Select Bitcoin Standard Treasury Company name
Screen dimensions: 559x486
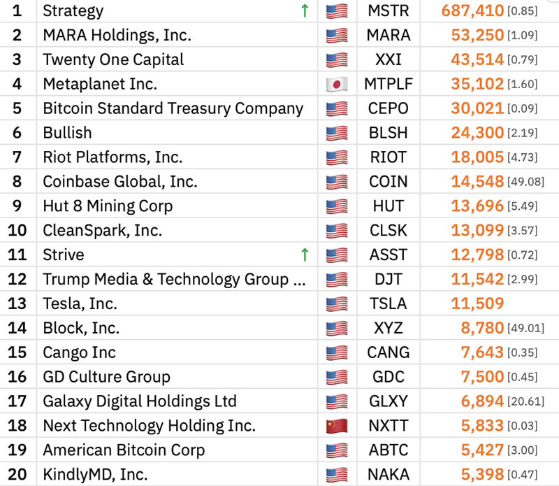173,108
